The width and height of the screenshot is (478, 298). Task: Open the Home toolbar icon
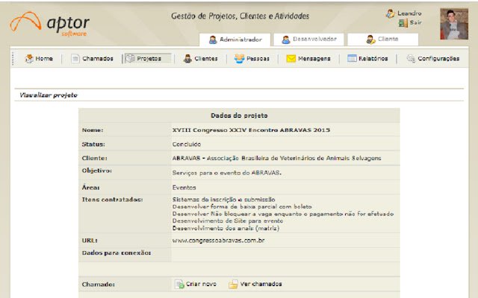[x=29, y=58]
